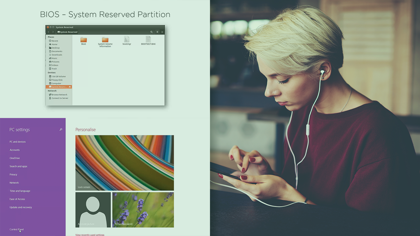Open Control Panel link in PC settings
This screenshot has height=236, width=420.
click(16, 229)
